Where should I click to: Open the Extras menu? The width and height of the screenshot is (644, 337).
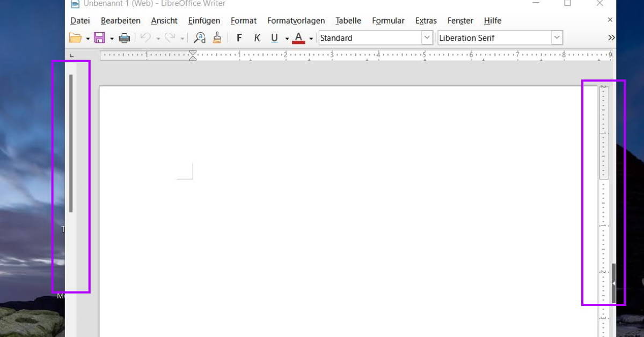pyautogui.click(x=425, y=20)
